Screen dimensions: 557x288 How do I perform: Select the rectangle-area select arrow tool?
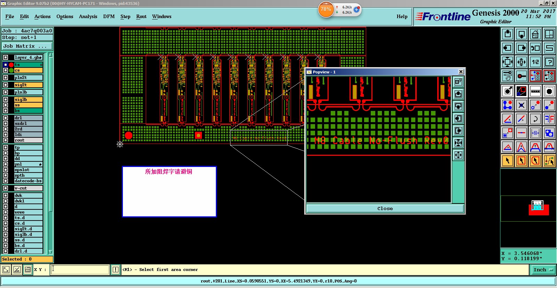click(x=521, y=161)
